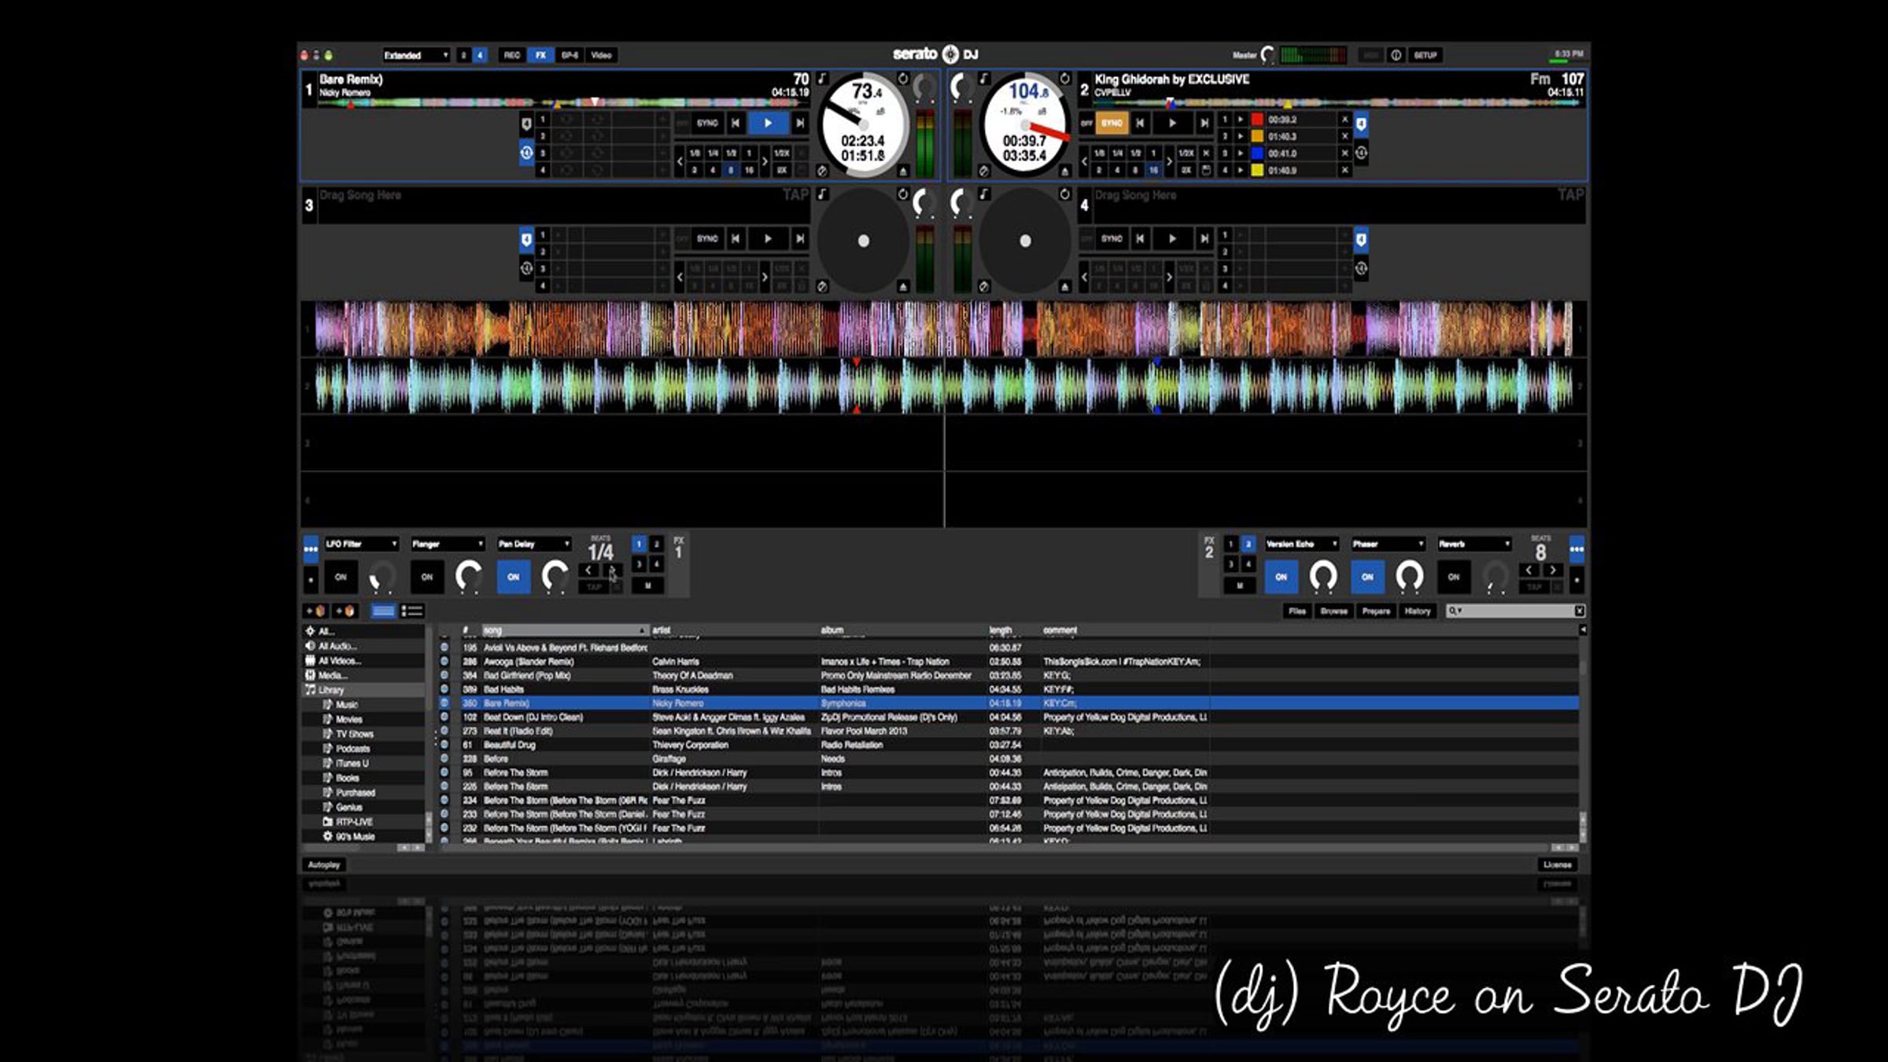This screenshot has height=1062, width=1888.
Task: Delete the first cue point on deck 2
Action: 1344,120
